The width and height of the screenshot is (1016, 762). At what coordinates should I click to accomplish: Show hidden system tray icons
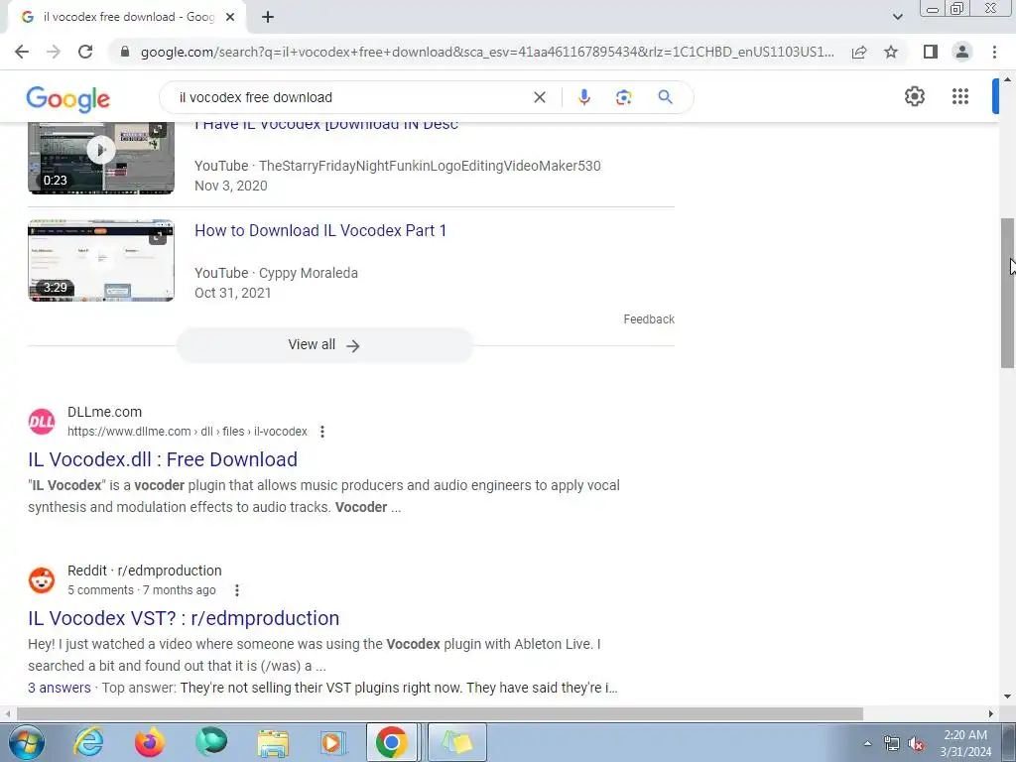point(867,743)
